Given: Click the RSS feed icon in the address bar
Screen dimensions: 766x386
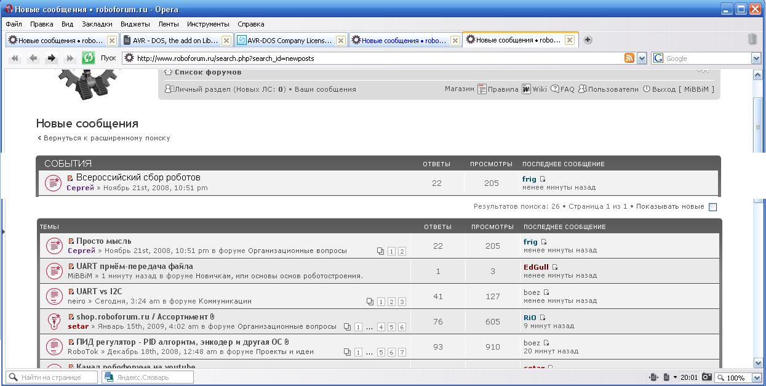Looking at the screenshot, I should [x=629, y=58].
